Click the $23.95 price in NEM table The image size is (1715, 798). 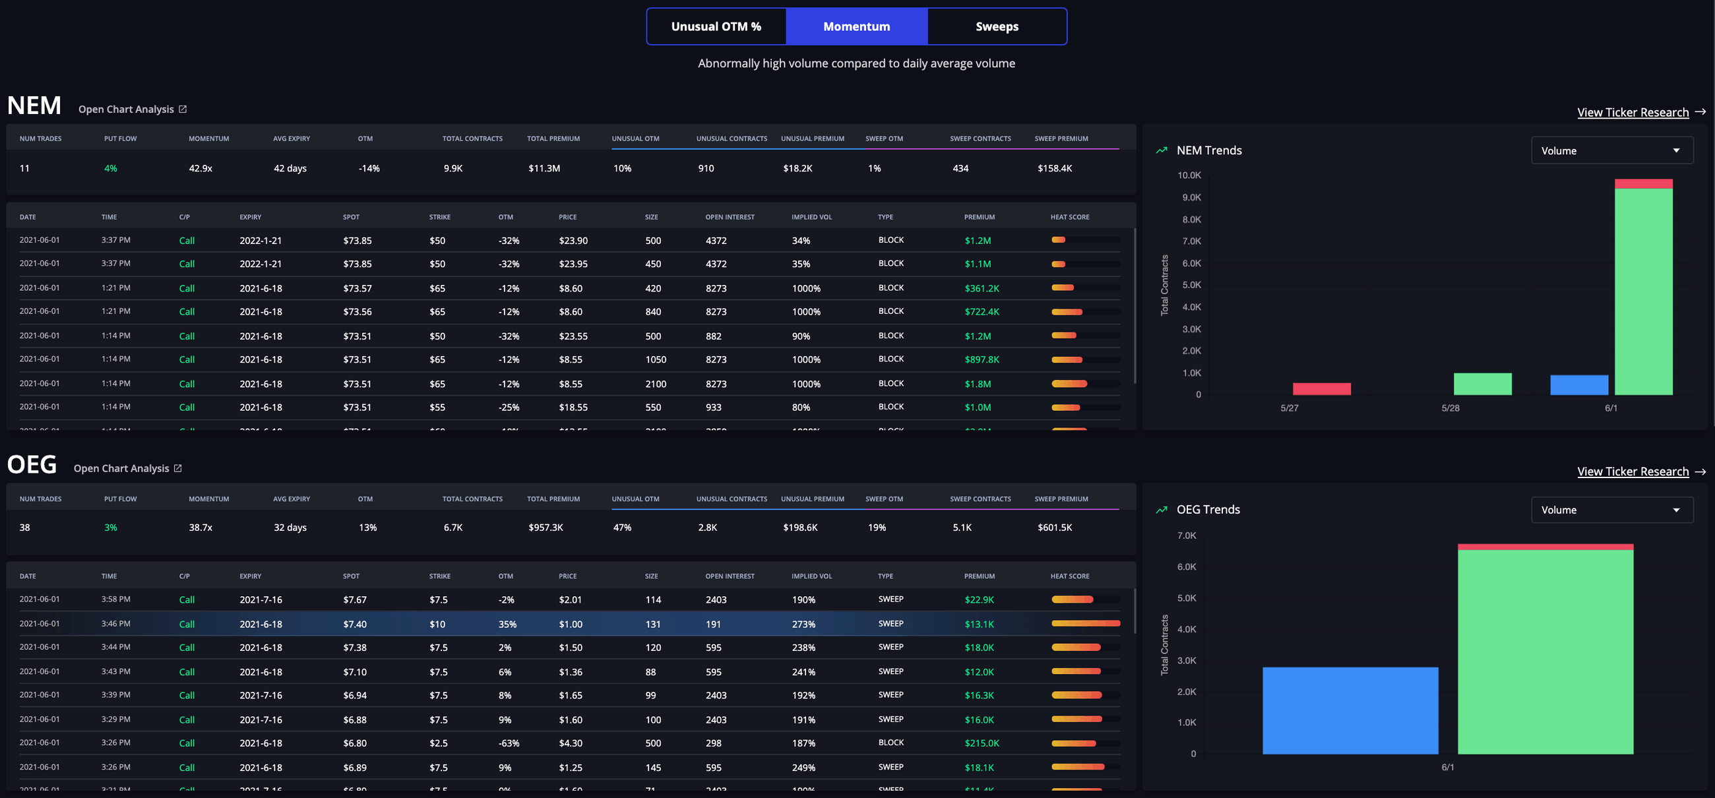(x=573, y=264)
